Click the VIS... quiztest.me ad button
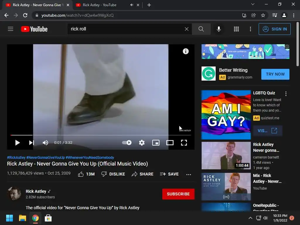Screen dimensions: 300x225 click(267, 131)
